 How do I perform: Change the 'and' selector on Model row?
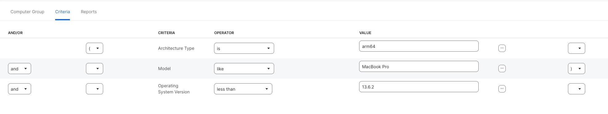click(19, 69)
